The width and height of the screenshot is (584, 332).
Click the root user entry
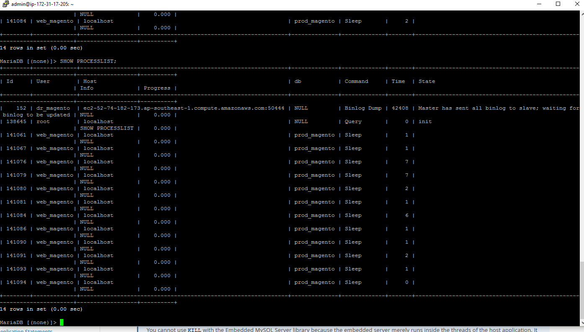tap(43, 121)
